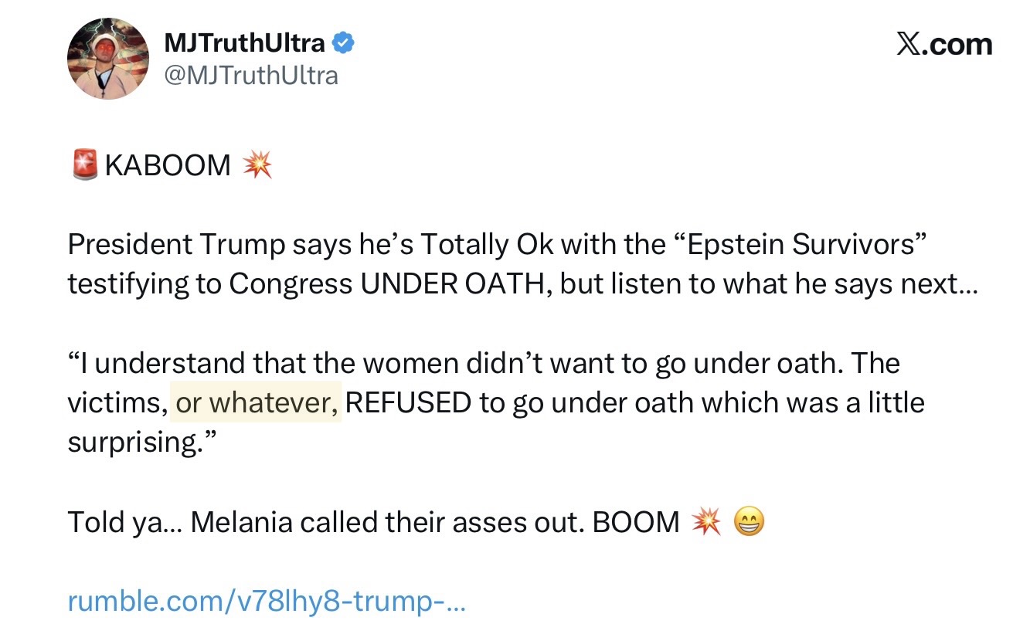The image size is (1030, 624).
Task: Click the capitalized word REFUSED
Action: [408, 403]
